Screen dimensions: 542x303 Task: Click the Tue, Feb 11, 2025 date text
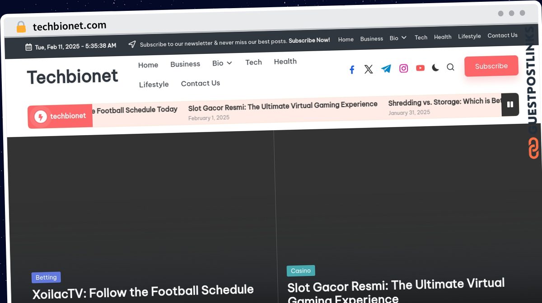[75, 46]
